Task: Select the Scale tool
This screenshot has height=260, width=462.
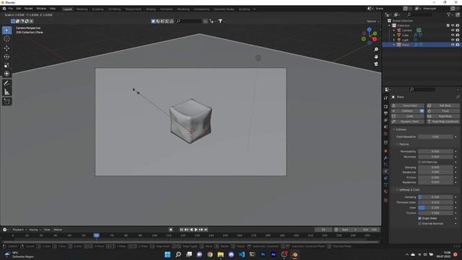Action: (6, 65)
